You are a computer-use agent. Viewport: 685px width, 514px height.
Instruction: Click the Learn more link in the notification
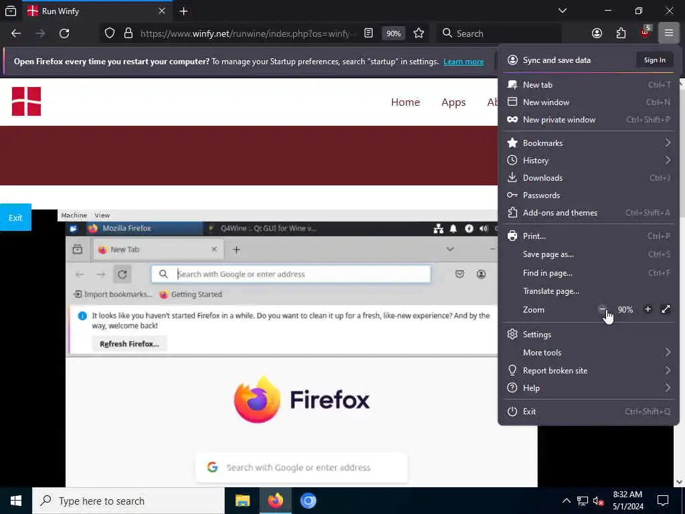[x=464, y=62]
